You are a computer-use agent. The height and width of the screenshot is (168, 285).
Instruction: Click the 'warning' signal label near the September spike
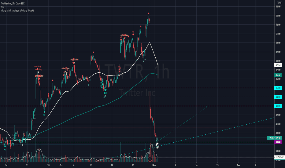(38, 66)
